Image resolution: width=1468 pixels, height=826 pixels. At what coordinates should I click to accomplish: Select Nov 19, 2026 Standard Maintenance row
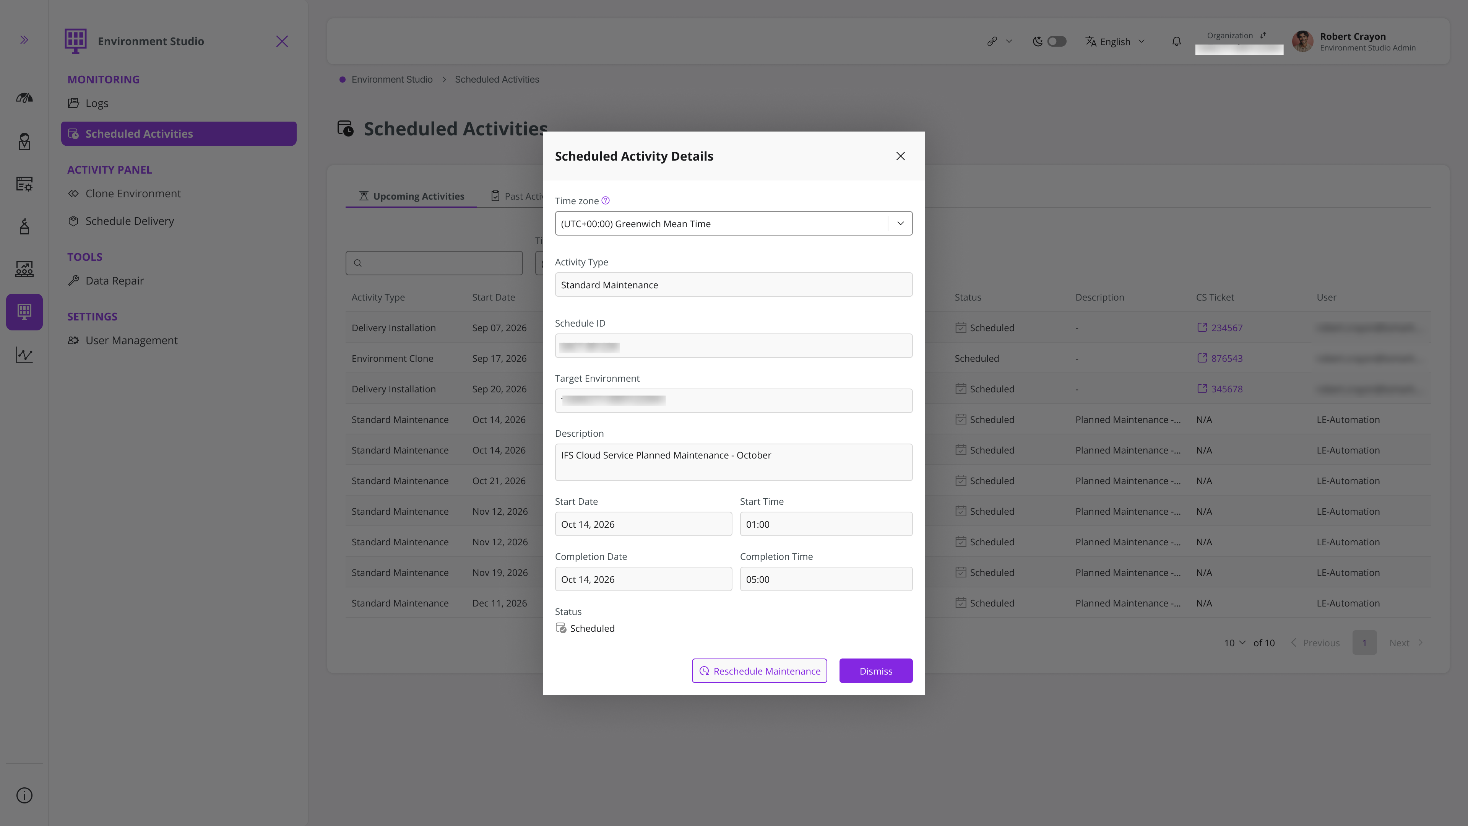pos(888,573)
